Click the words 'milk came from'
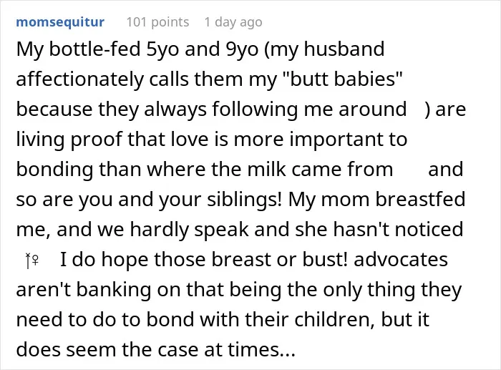The height and width of the screenshot is (370, 501). [321, 169]
